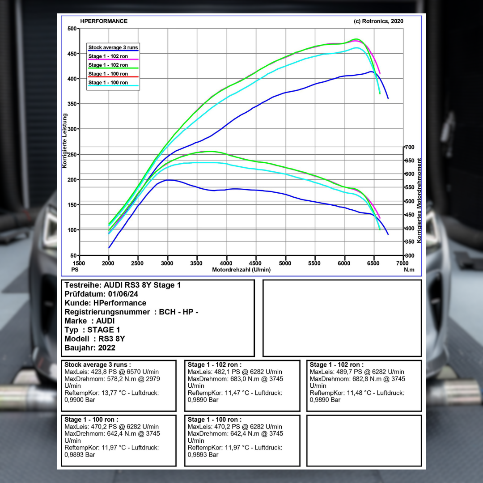The height and width of the screenshot is (483, 483).
Task: Click the "Stock average 3 runs" legend entry
Action: pos(113,47)
